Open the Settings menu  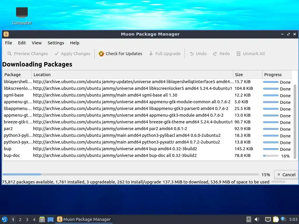56,43
